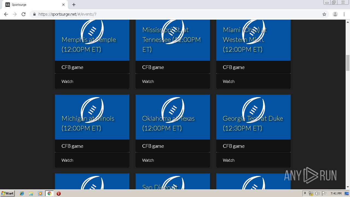Watch Memphis at Temple game
This screenshot has height=197, width=350.
67,82
